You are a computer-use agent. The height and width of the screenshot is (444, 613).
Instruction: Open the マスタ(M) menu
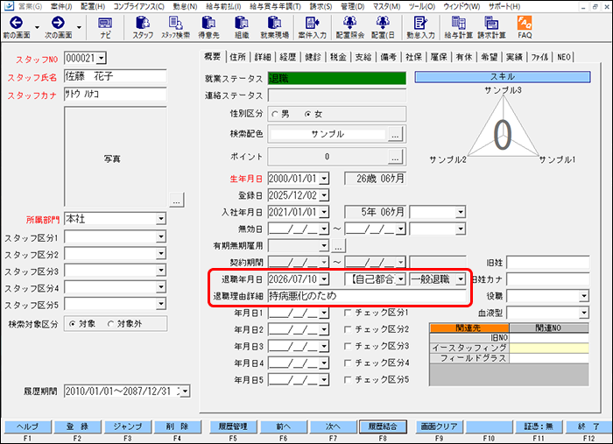point(386,6)
